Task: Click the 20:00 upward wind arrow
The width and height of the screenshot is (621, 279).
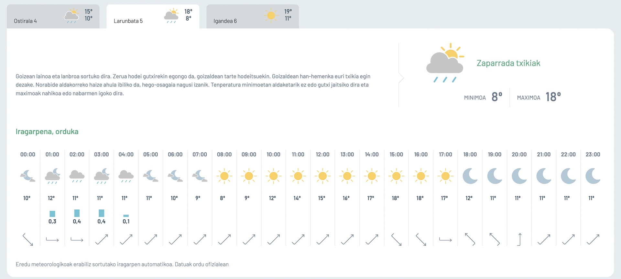Action: pyautogui.click(x=519, y=240)
